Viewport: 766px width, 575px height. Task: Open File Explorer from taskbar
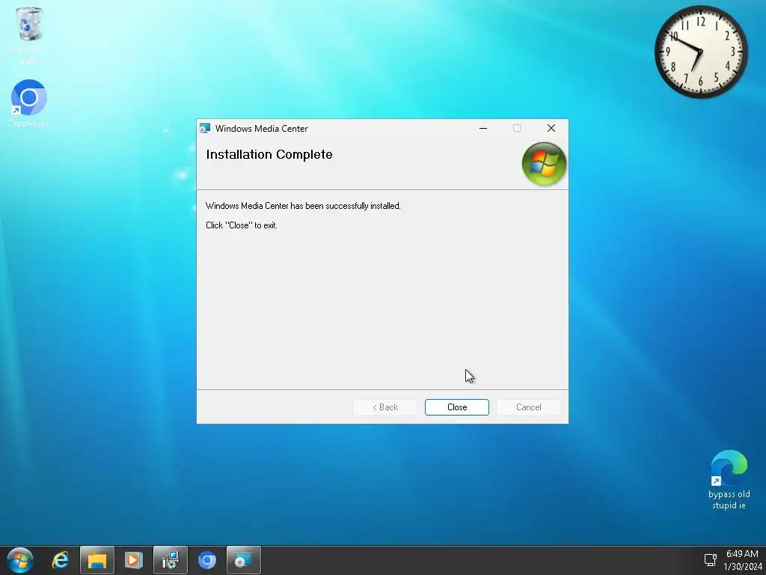point(97,560)
